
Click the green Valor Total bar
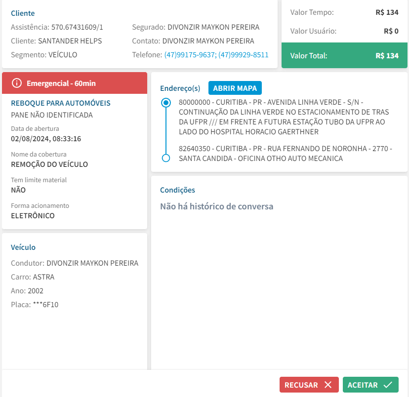click(x=344, y=56)
